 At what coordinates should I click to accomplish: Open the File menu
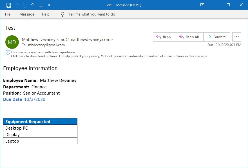click(8, 14)
